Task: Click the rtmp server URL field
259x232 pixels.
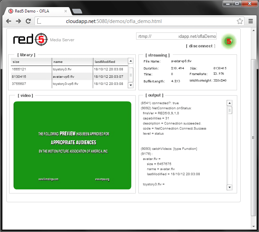Action: click(x=176, y=36)
